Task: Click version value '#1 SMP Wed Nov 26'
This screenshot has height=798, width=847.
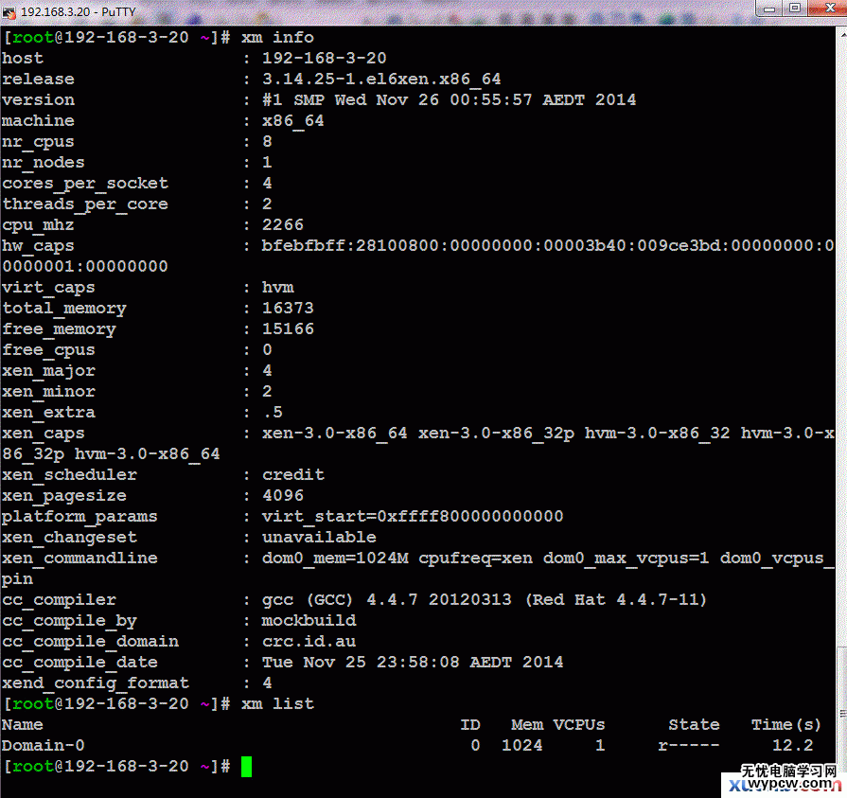Action: point(350,100)
